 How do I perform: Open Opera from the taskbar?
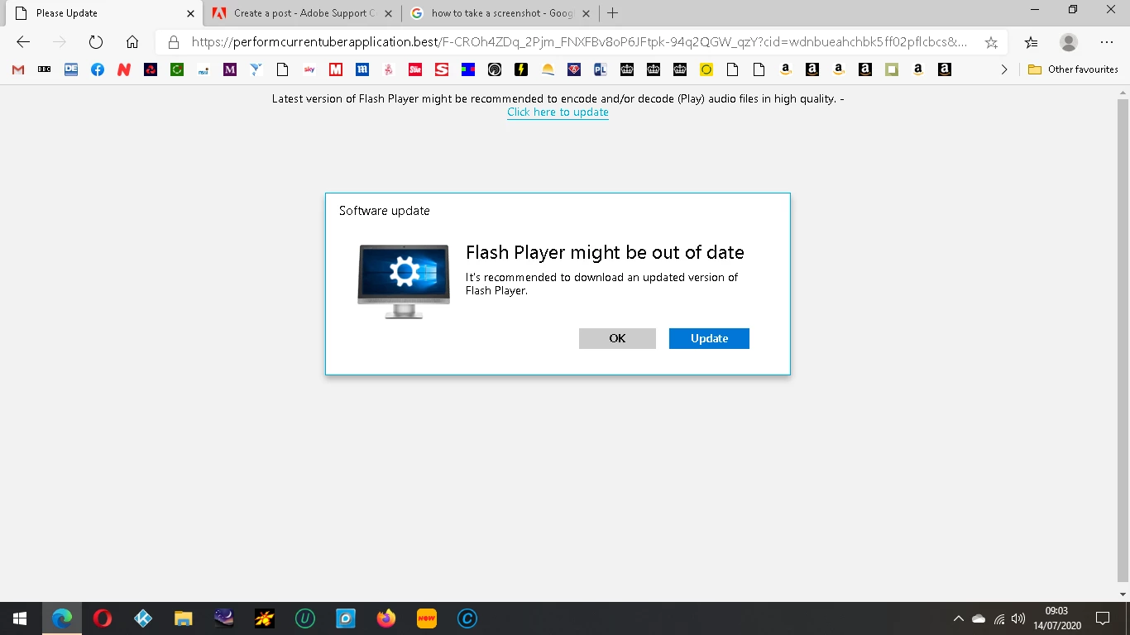coord(103,618)
